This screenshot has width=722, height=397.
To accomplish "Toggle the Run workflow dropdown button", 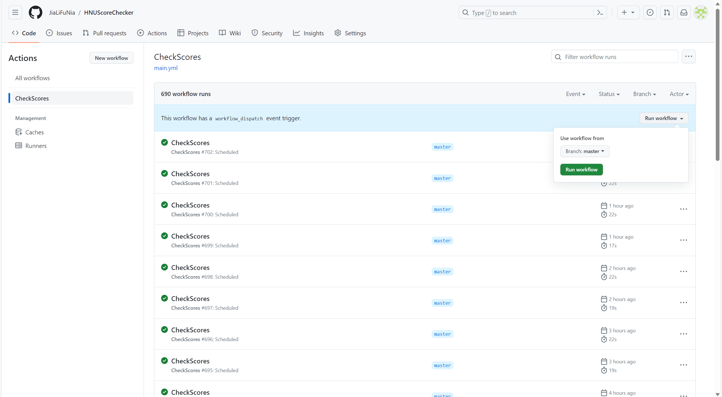I will tap(664, 118).
